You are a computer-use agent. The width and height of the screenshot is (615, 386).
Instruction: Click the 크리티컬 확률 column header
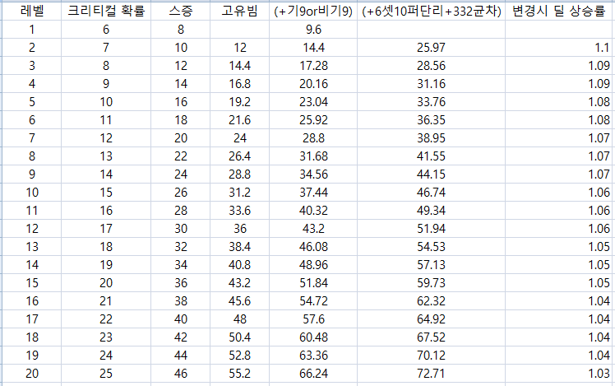[x=105, y=12]
